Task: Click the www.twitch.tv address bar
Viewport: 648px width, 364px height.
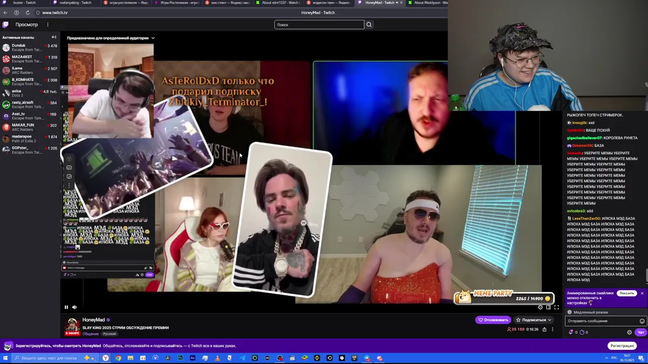Action: [55, 13]
